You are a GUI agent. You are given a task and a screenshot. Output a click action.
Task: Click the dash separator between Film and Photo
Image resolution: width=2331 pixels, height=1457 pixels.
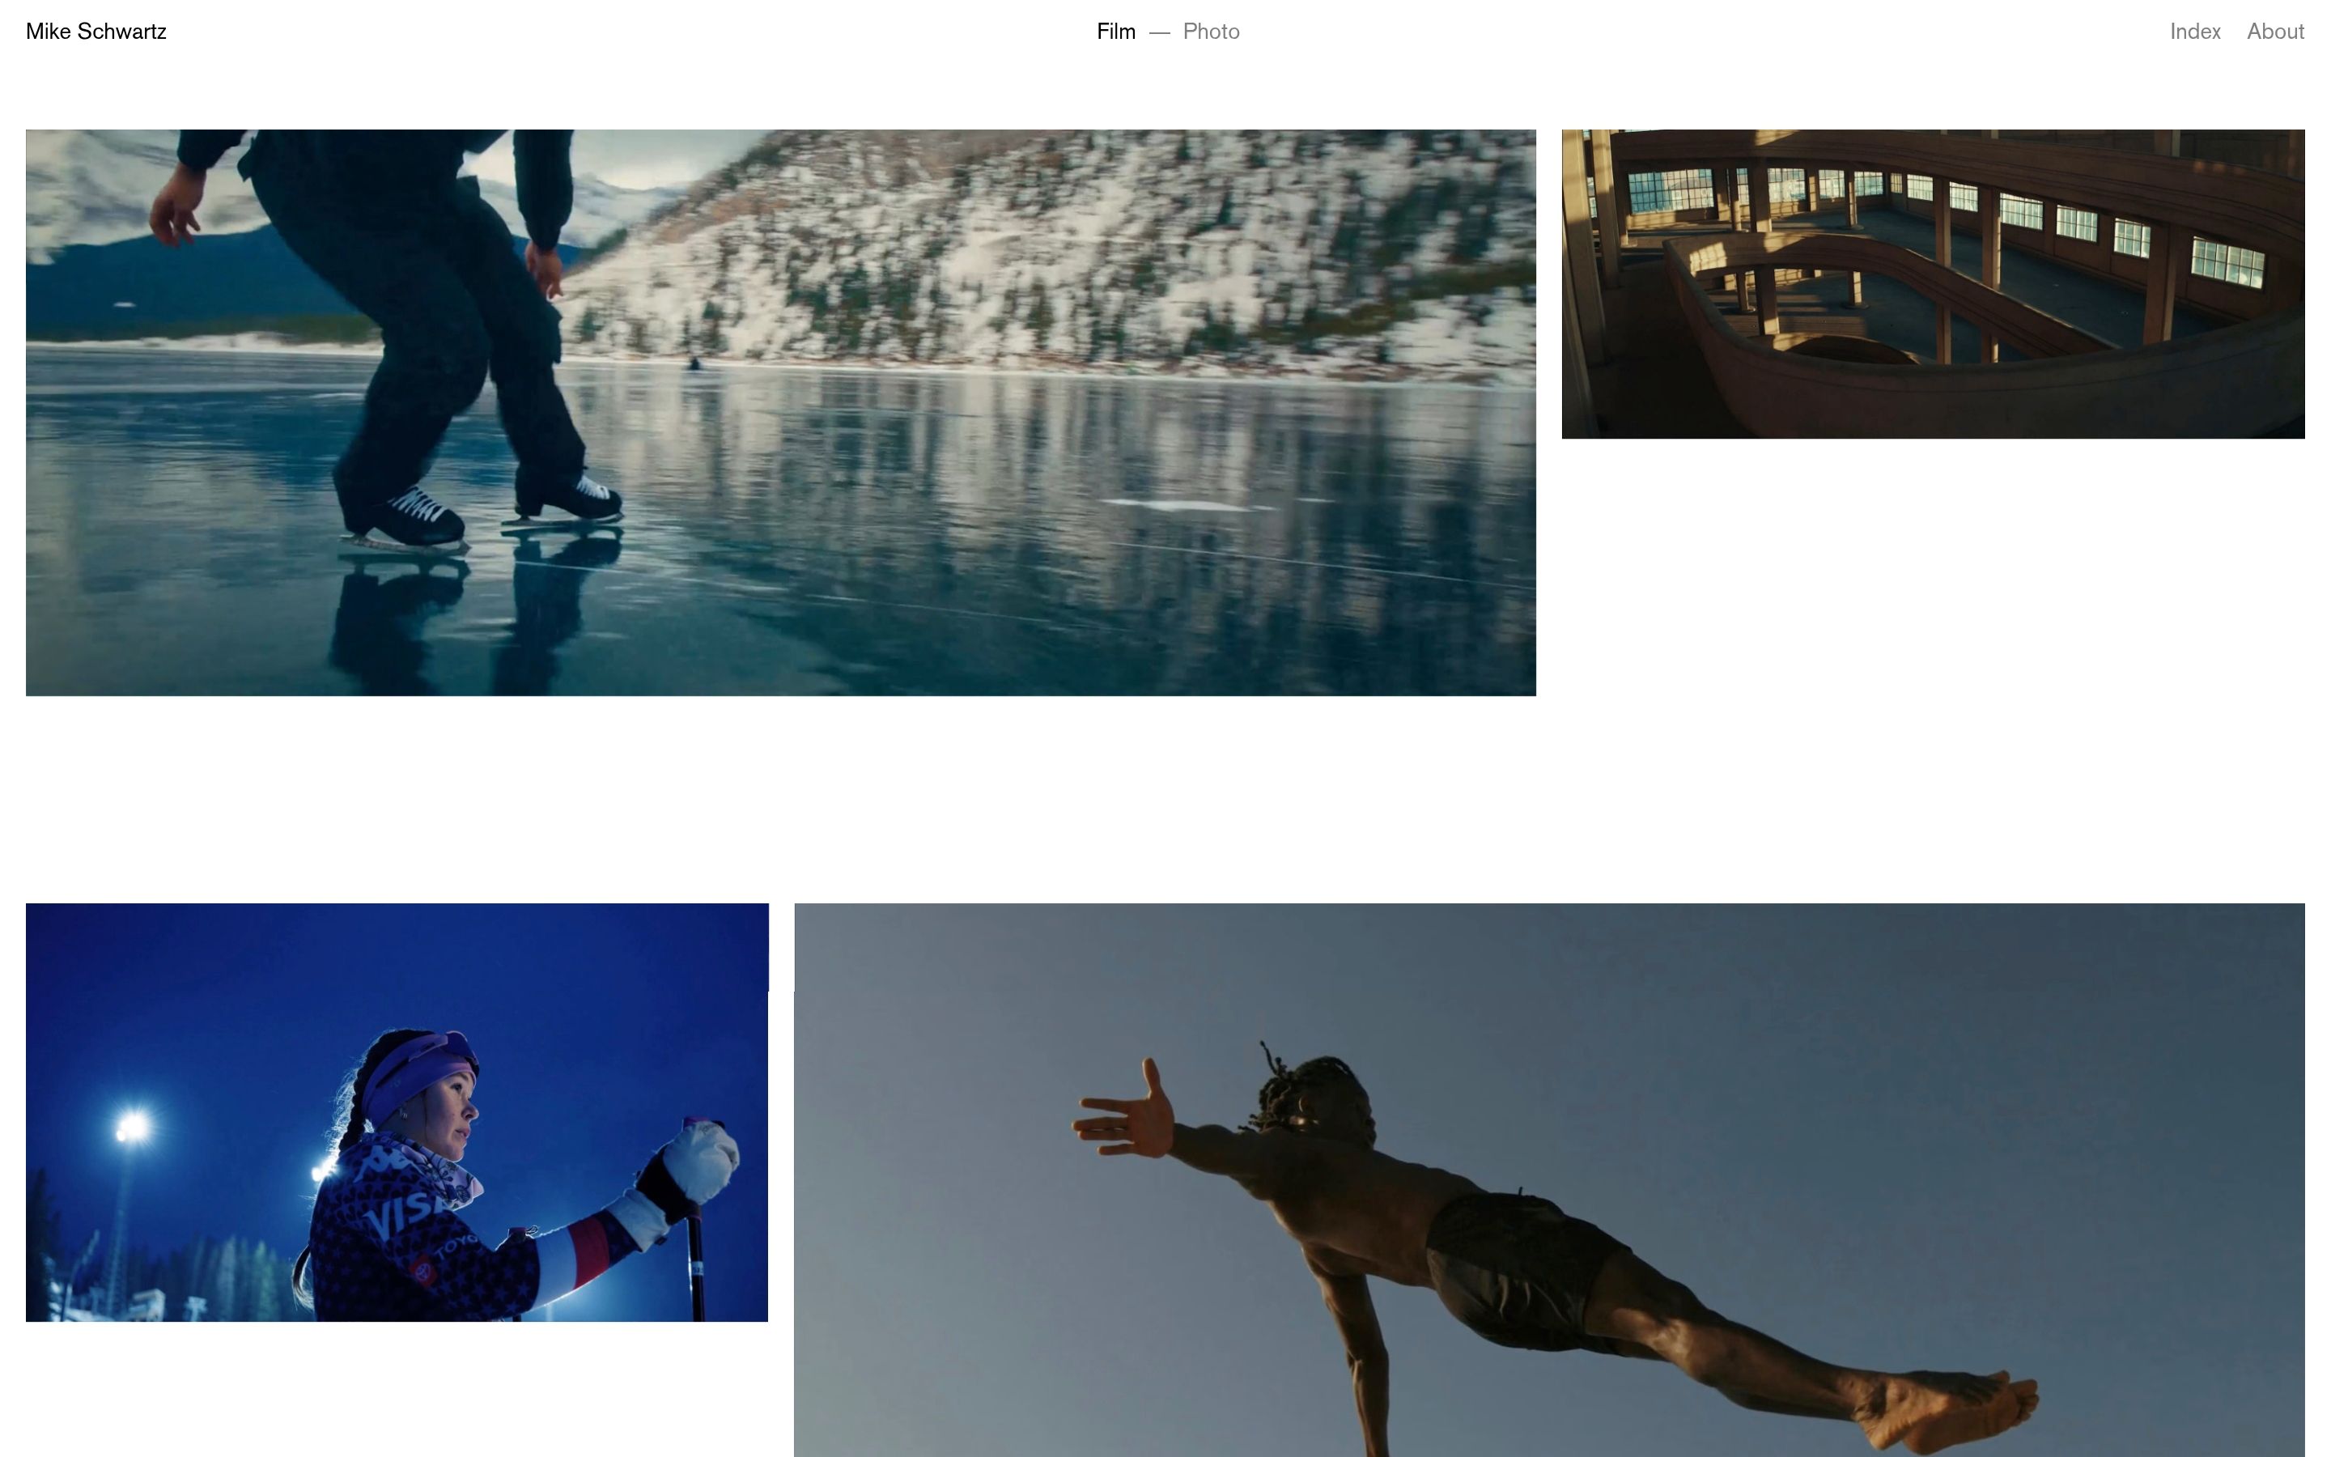1160,32
